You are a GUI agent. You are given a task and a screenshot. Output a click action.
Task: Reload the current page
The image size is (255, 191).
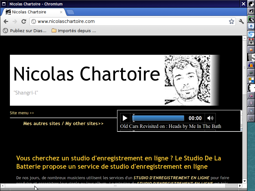24,21
